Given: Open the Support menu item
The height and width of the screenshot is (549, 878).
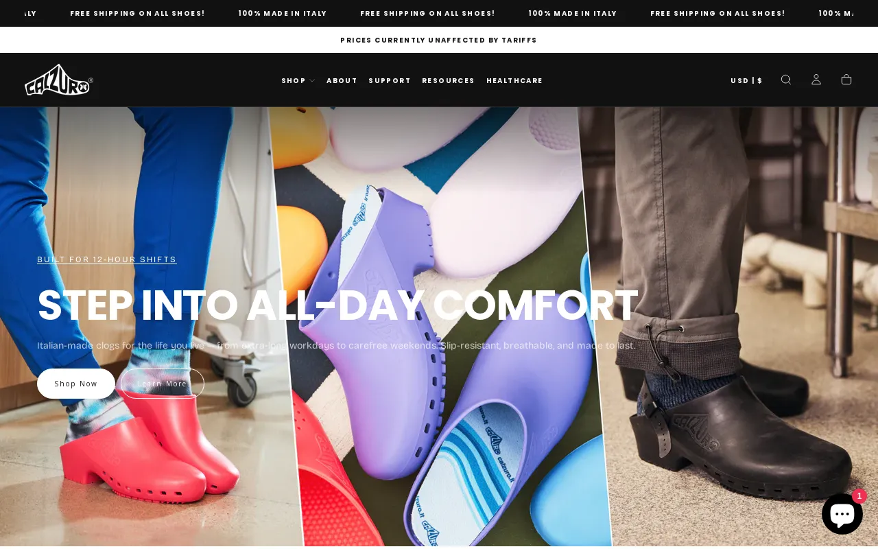Looking at the screenshot, I should click(390, 81).
